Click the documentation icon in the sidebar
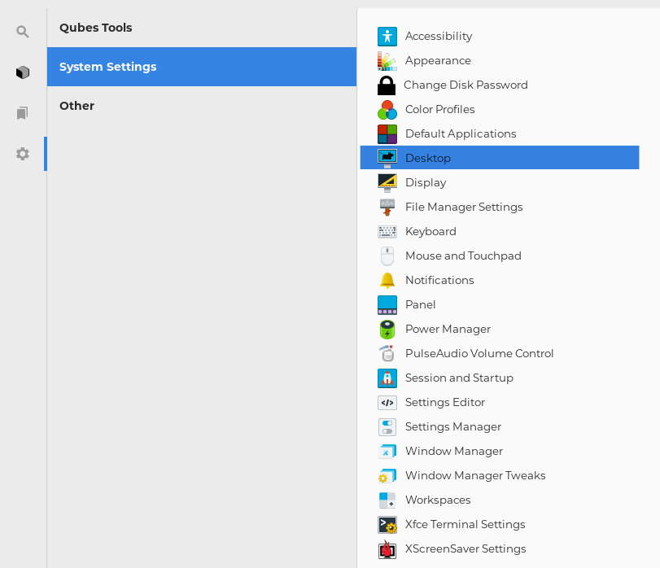 tap(22, 112)
